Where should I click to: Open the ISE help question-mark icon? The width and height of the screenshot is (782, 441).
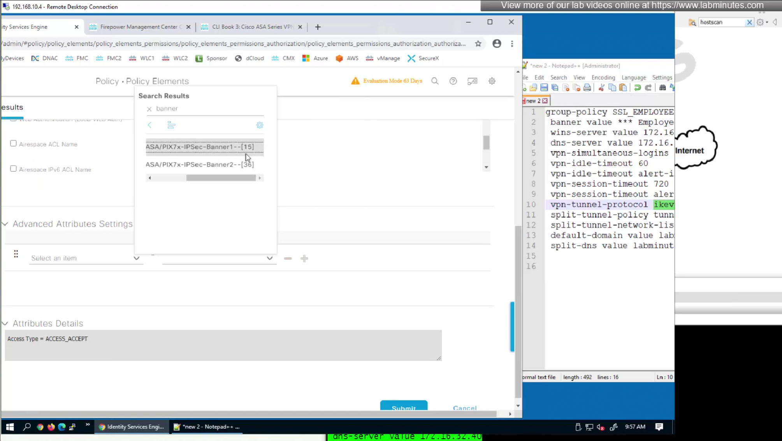coord(453,81)
